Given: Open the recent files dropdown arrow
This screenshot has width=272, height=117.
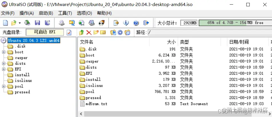Looking at the screenshot, I should (x=20, y=23).
